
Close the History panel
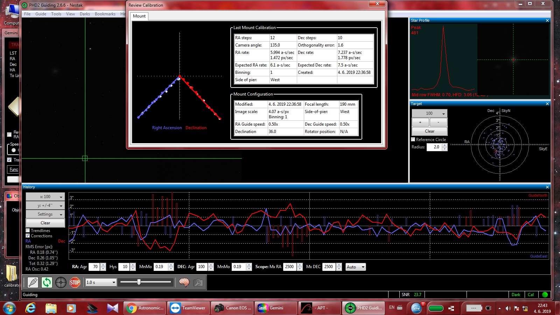click(x=547, y=187)
